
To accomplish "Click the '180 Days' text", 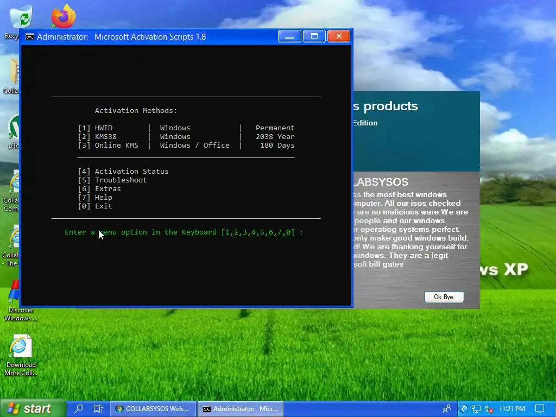I will point(277,146).
